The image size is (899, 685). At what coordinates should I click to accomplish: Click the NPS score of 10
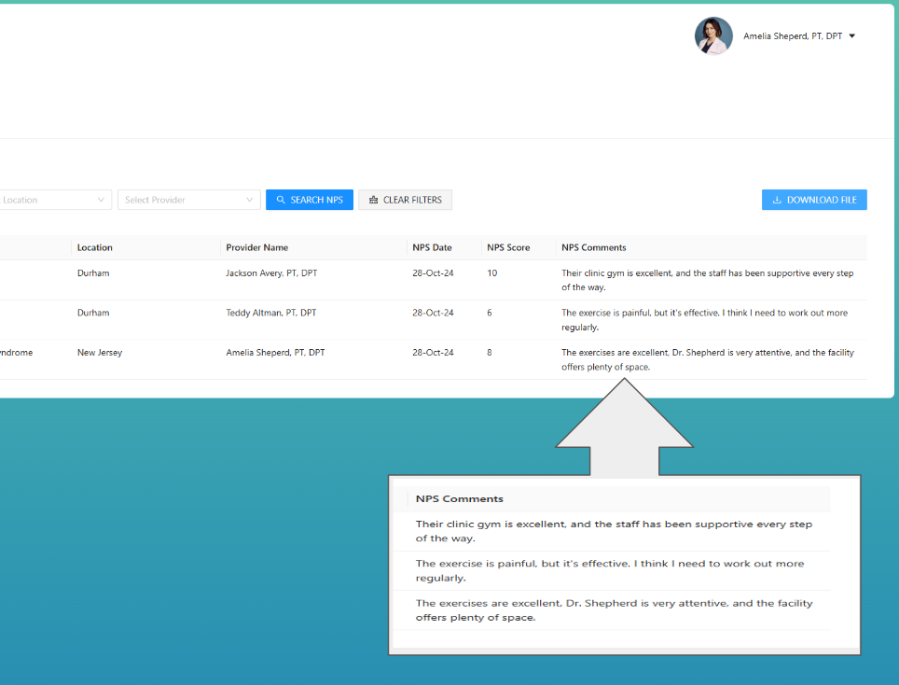point(492,273)
